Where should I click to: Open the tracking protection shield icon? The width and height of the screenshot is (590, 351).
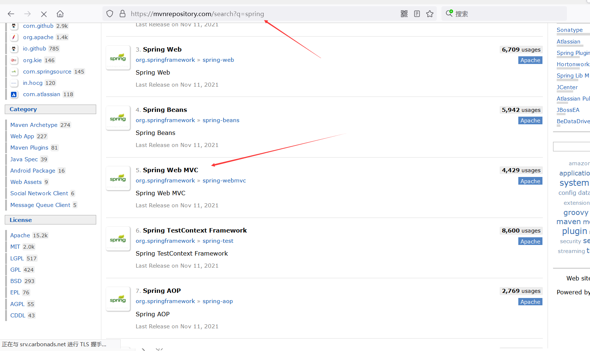(x=110, y=14)
